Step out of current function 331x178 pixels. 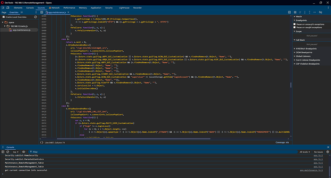pos(309,12)
